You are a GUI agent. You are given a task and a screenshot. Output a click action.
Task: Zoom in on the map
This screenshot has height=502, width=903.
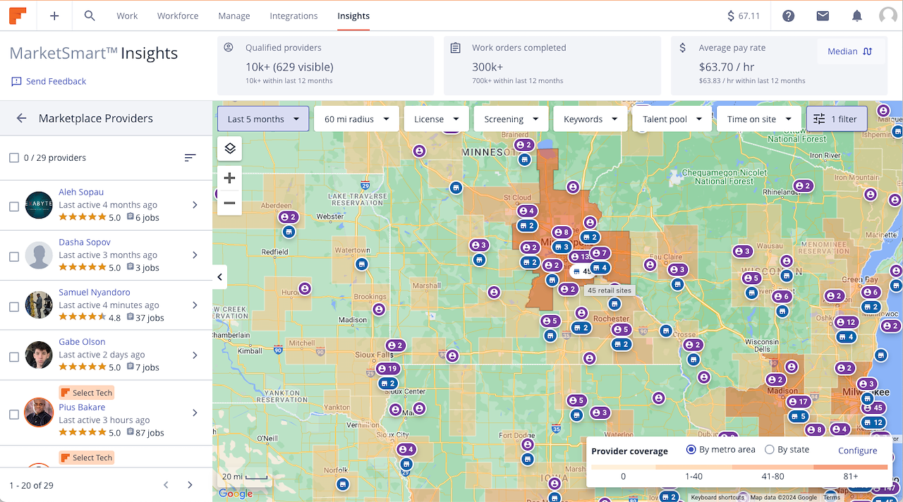point(229,178)
